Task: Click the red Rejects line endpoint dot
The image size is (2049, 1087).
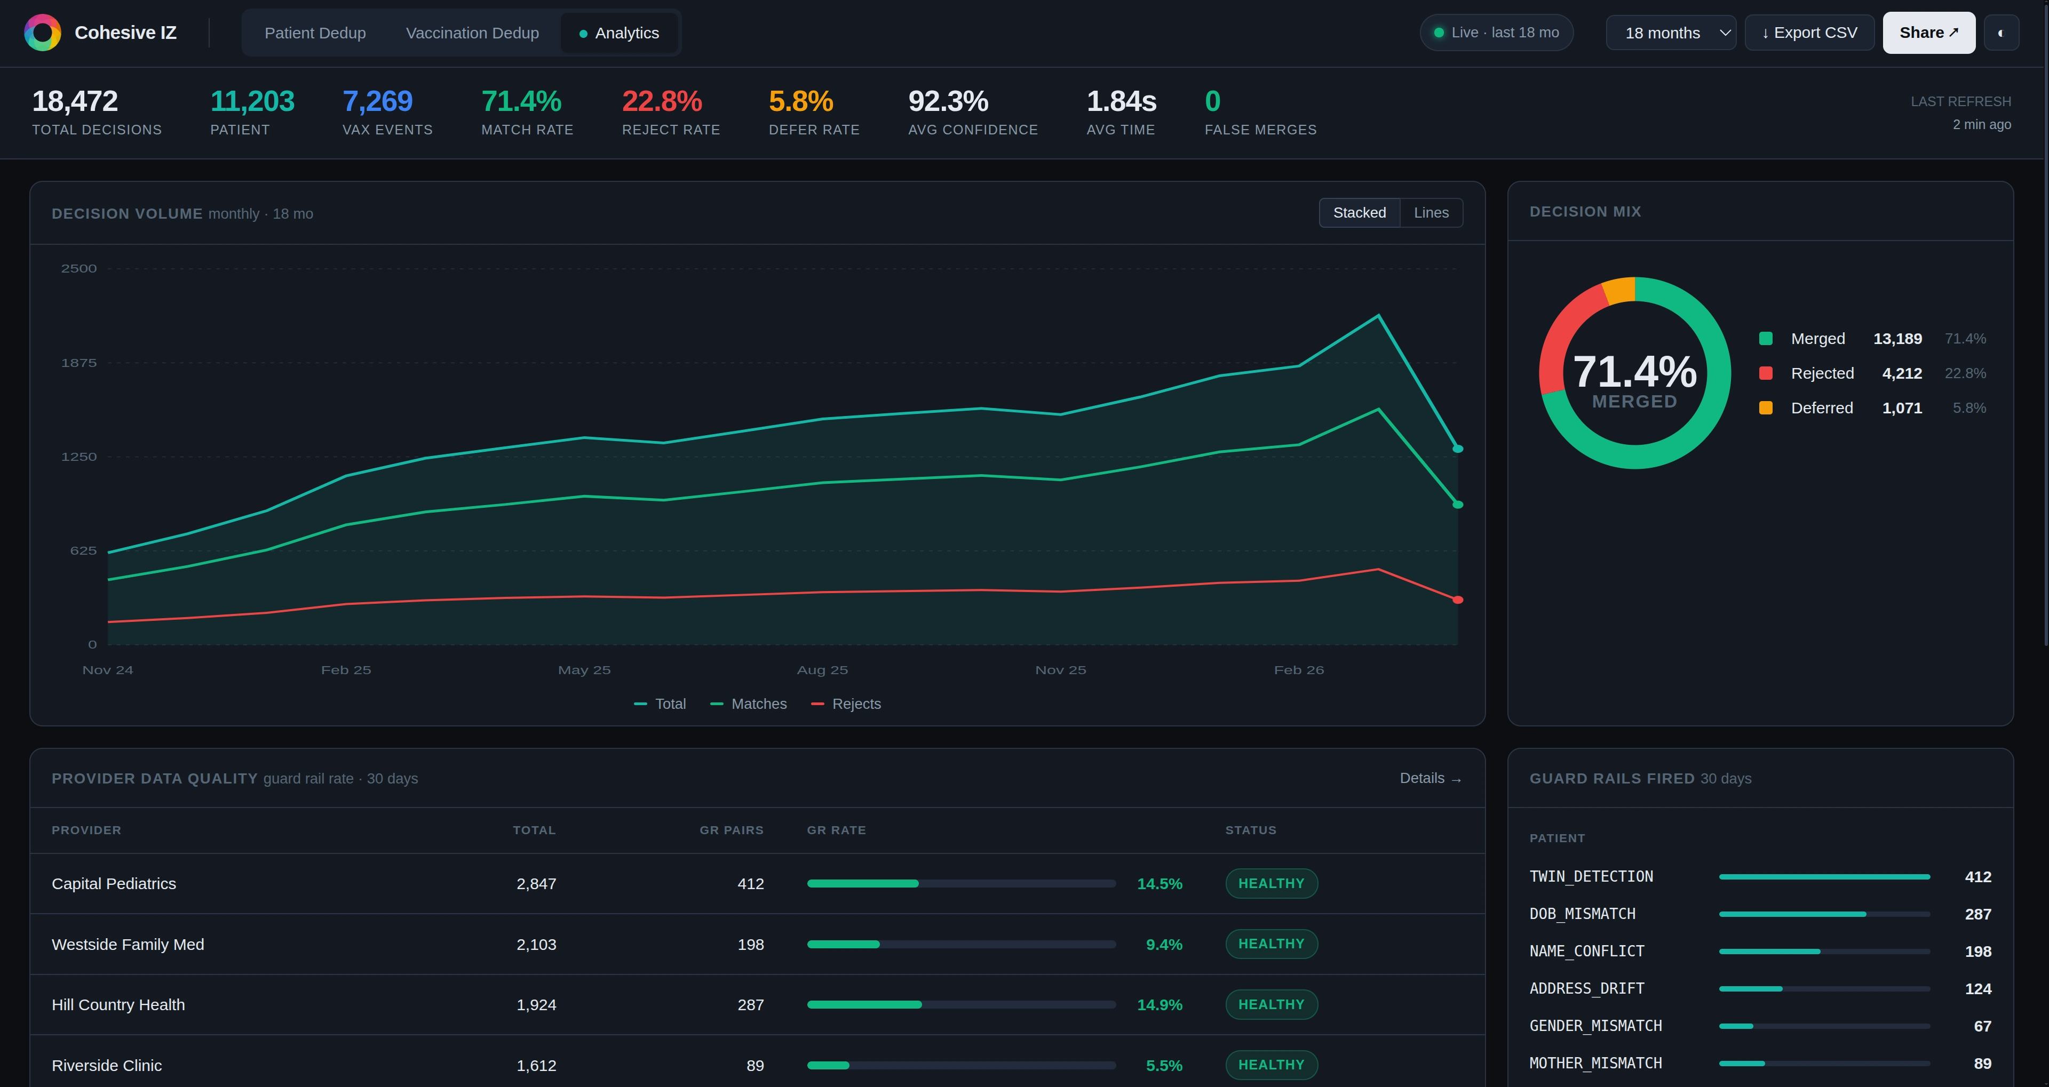Action: coord(1458,600)
